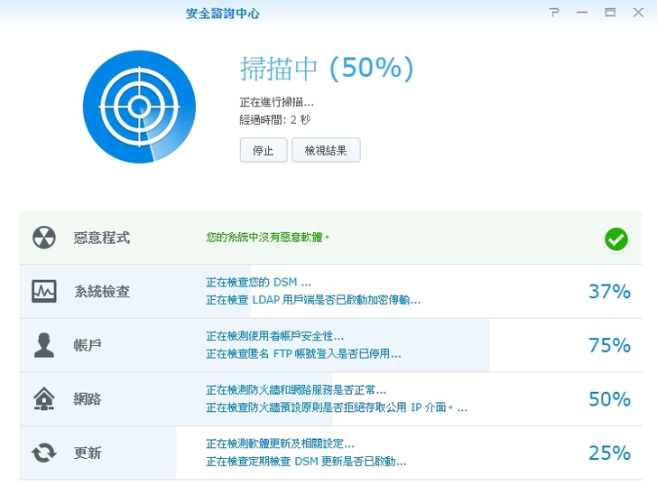Click the network house icon
The image size is (657, 496).
[43, 398]
